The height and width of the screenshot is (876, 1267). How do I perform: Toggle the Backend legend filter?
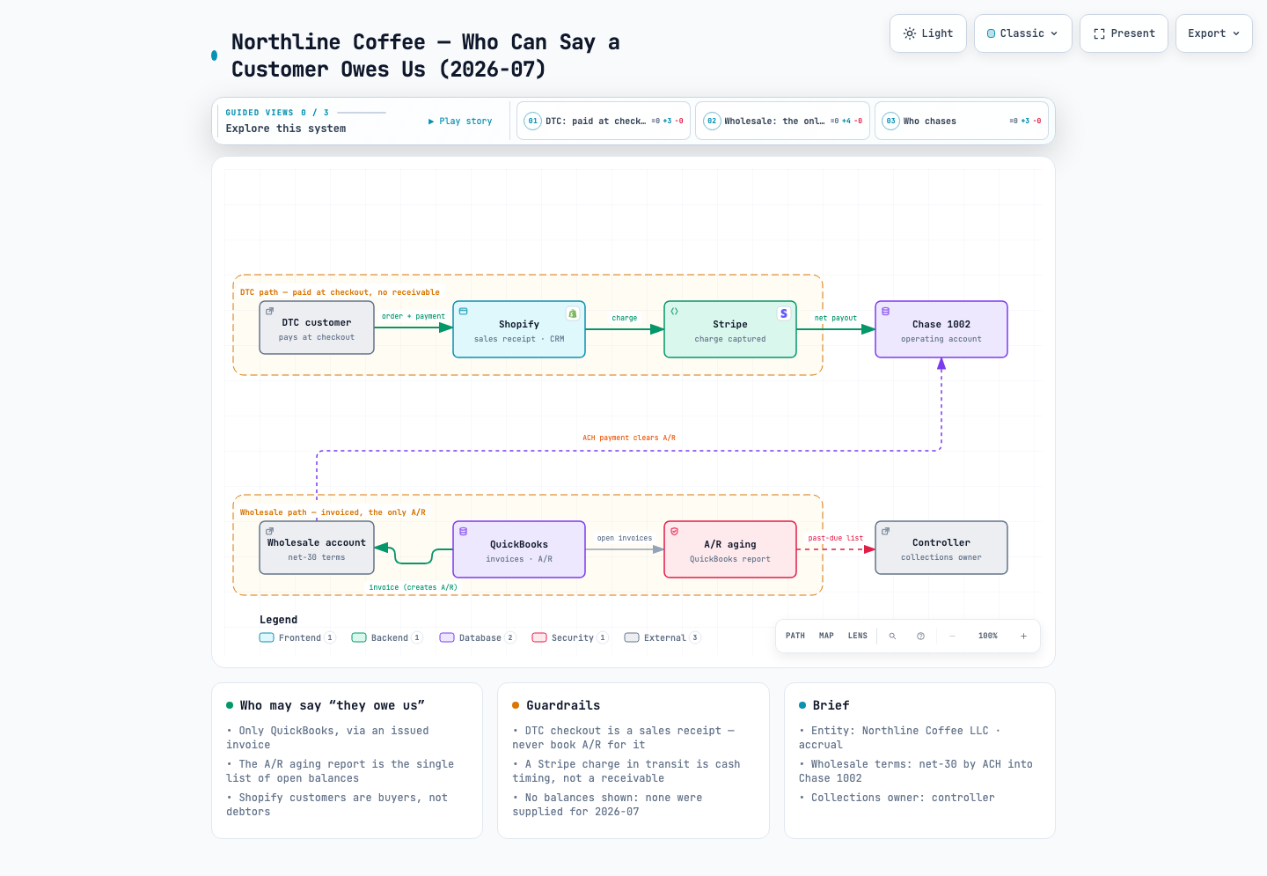(x=387, y=638)
